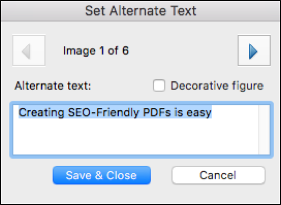Click the Set Alternate Text title bar
281x205 pixels.
point(141,11)
